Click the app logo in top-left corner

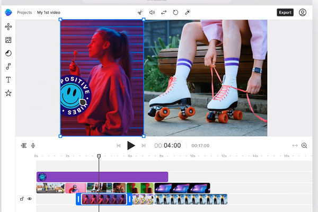click(8, 12)
